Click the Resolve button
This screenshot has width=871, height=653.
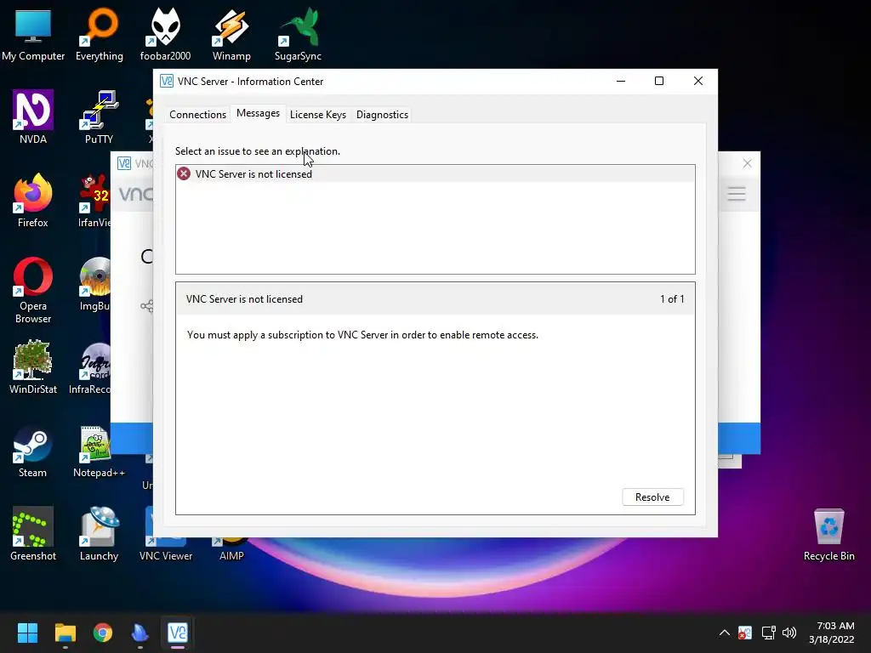pyautogui.click(x=652, y=497)
